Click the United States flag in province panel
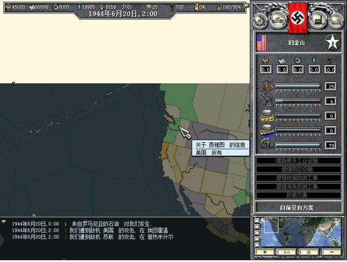Image resolution: width=347 pixels, height=262 pixels. [x=261, y=43]
